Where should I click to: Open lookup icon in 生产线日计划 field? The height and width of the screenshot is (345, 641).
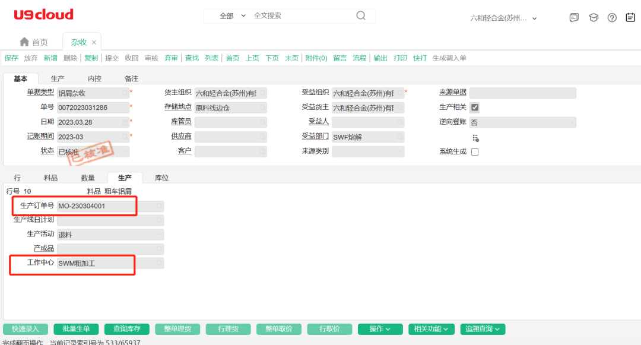pos(159,220)
